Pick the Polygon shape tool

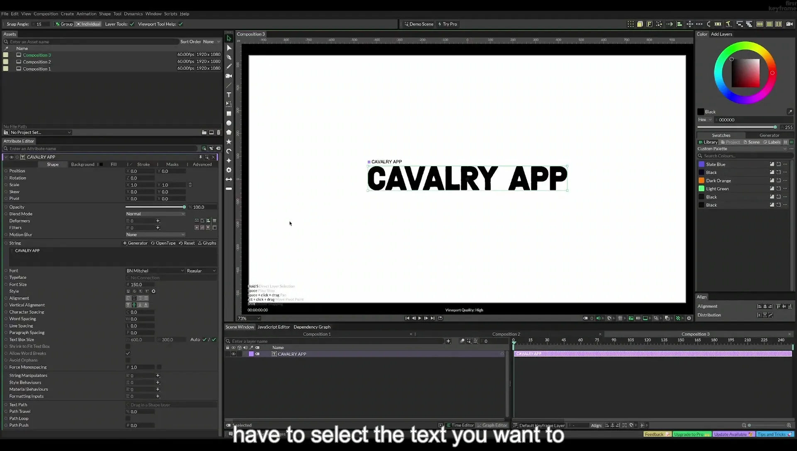(229, 132)
